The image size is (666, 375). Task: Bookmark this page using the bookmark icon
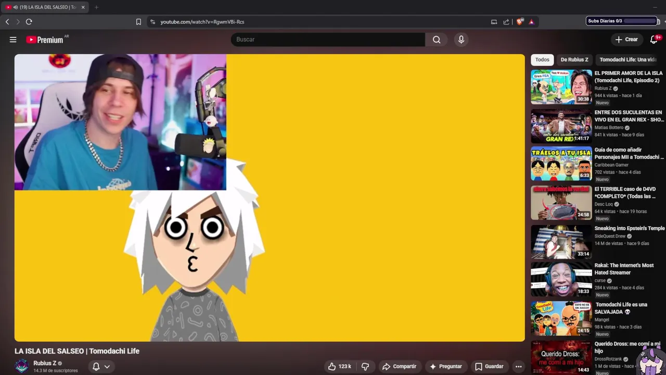click(138, 22)
